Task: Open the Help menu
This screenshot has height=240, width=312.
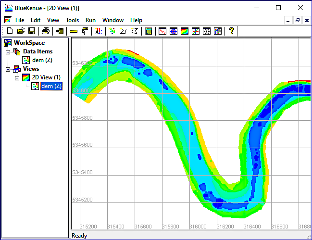Action: (x=137, y=20)
